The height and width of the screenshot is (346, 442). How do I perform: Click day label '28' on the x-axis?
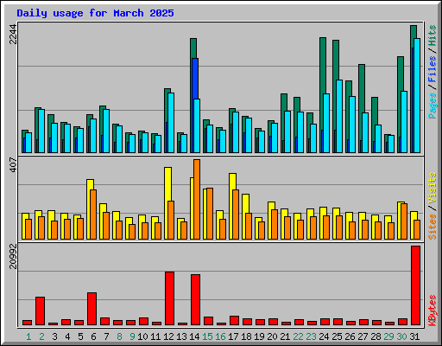[x=376, y=336]
